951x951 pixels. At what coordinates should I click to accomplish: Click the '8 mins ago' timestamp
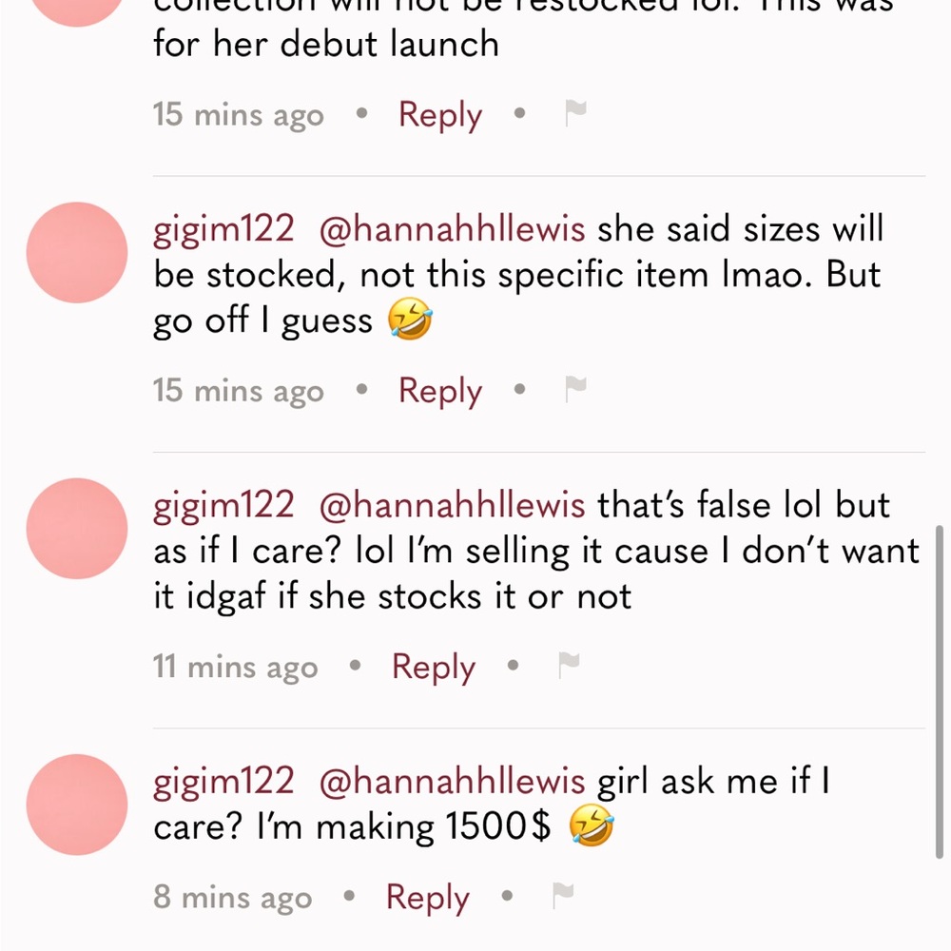tap(232, 896)
